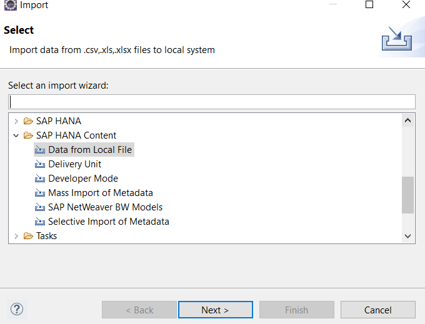Click the SAP HANA folder icon
The height and width of the screenshot is (324, 425).
(x=28, y=120)
